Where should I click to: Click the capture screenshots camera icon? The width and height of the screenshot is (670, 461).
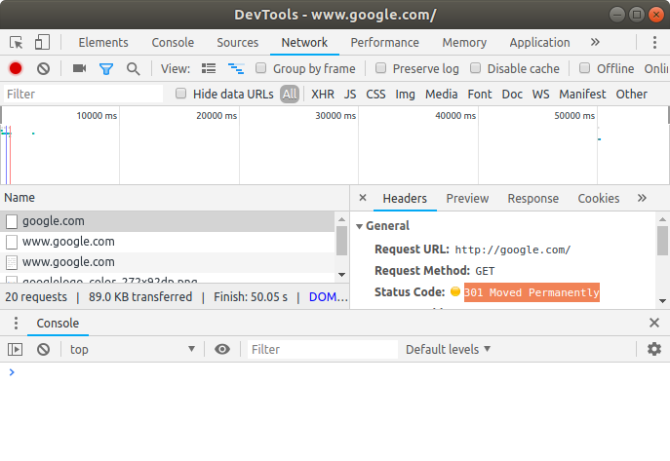(79, 68)
